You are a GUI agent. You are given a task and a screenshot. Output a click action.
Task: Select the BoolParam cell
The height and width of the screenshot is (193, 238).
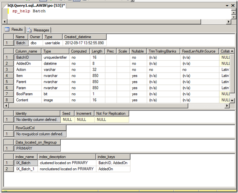coord(28,94)
